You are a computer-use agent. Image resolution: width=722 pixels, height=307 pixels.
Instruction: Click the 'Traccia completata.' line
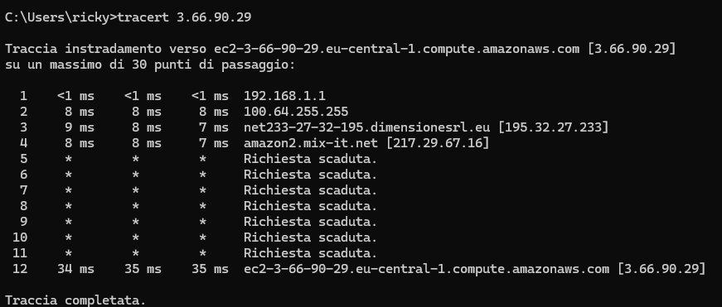[75, 300]
